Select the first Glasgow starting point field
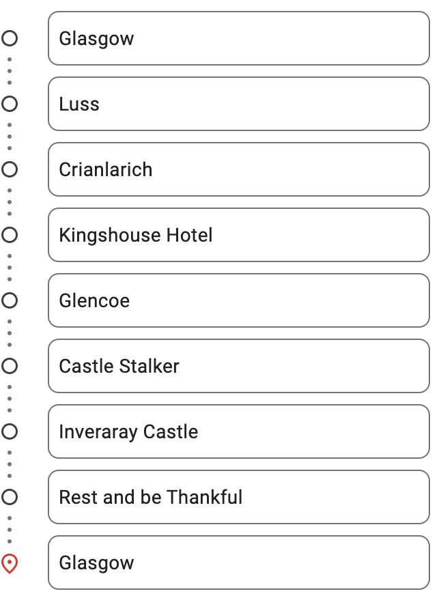The image size is (441, 598). tap(239, 38)
